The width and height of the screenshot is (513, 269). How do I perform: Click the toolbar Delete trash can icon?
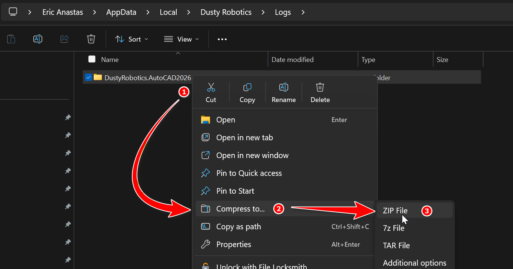tap(91, 39)
